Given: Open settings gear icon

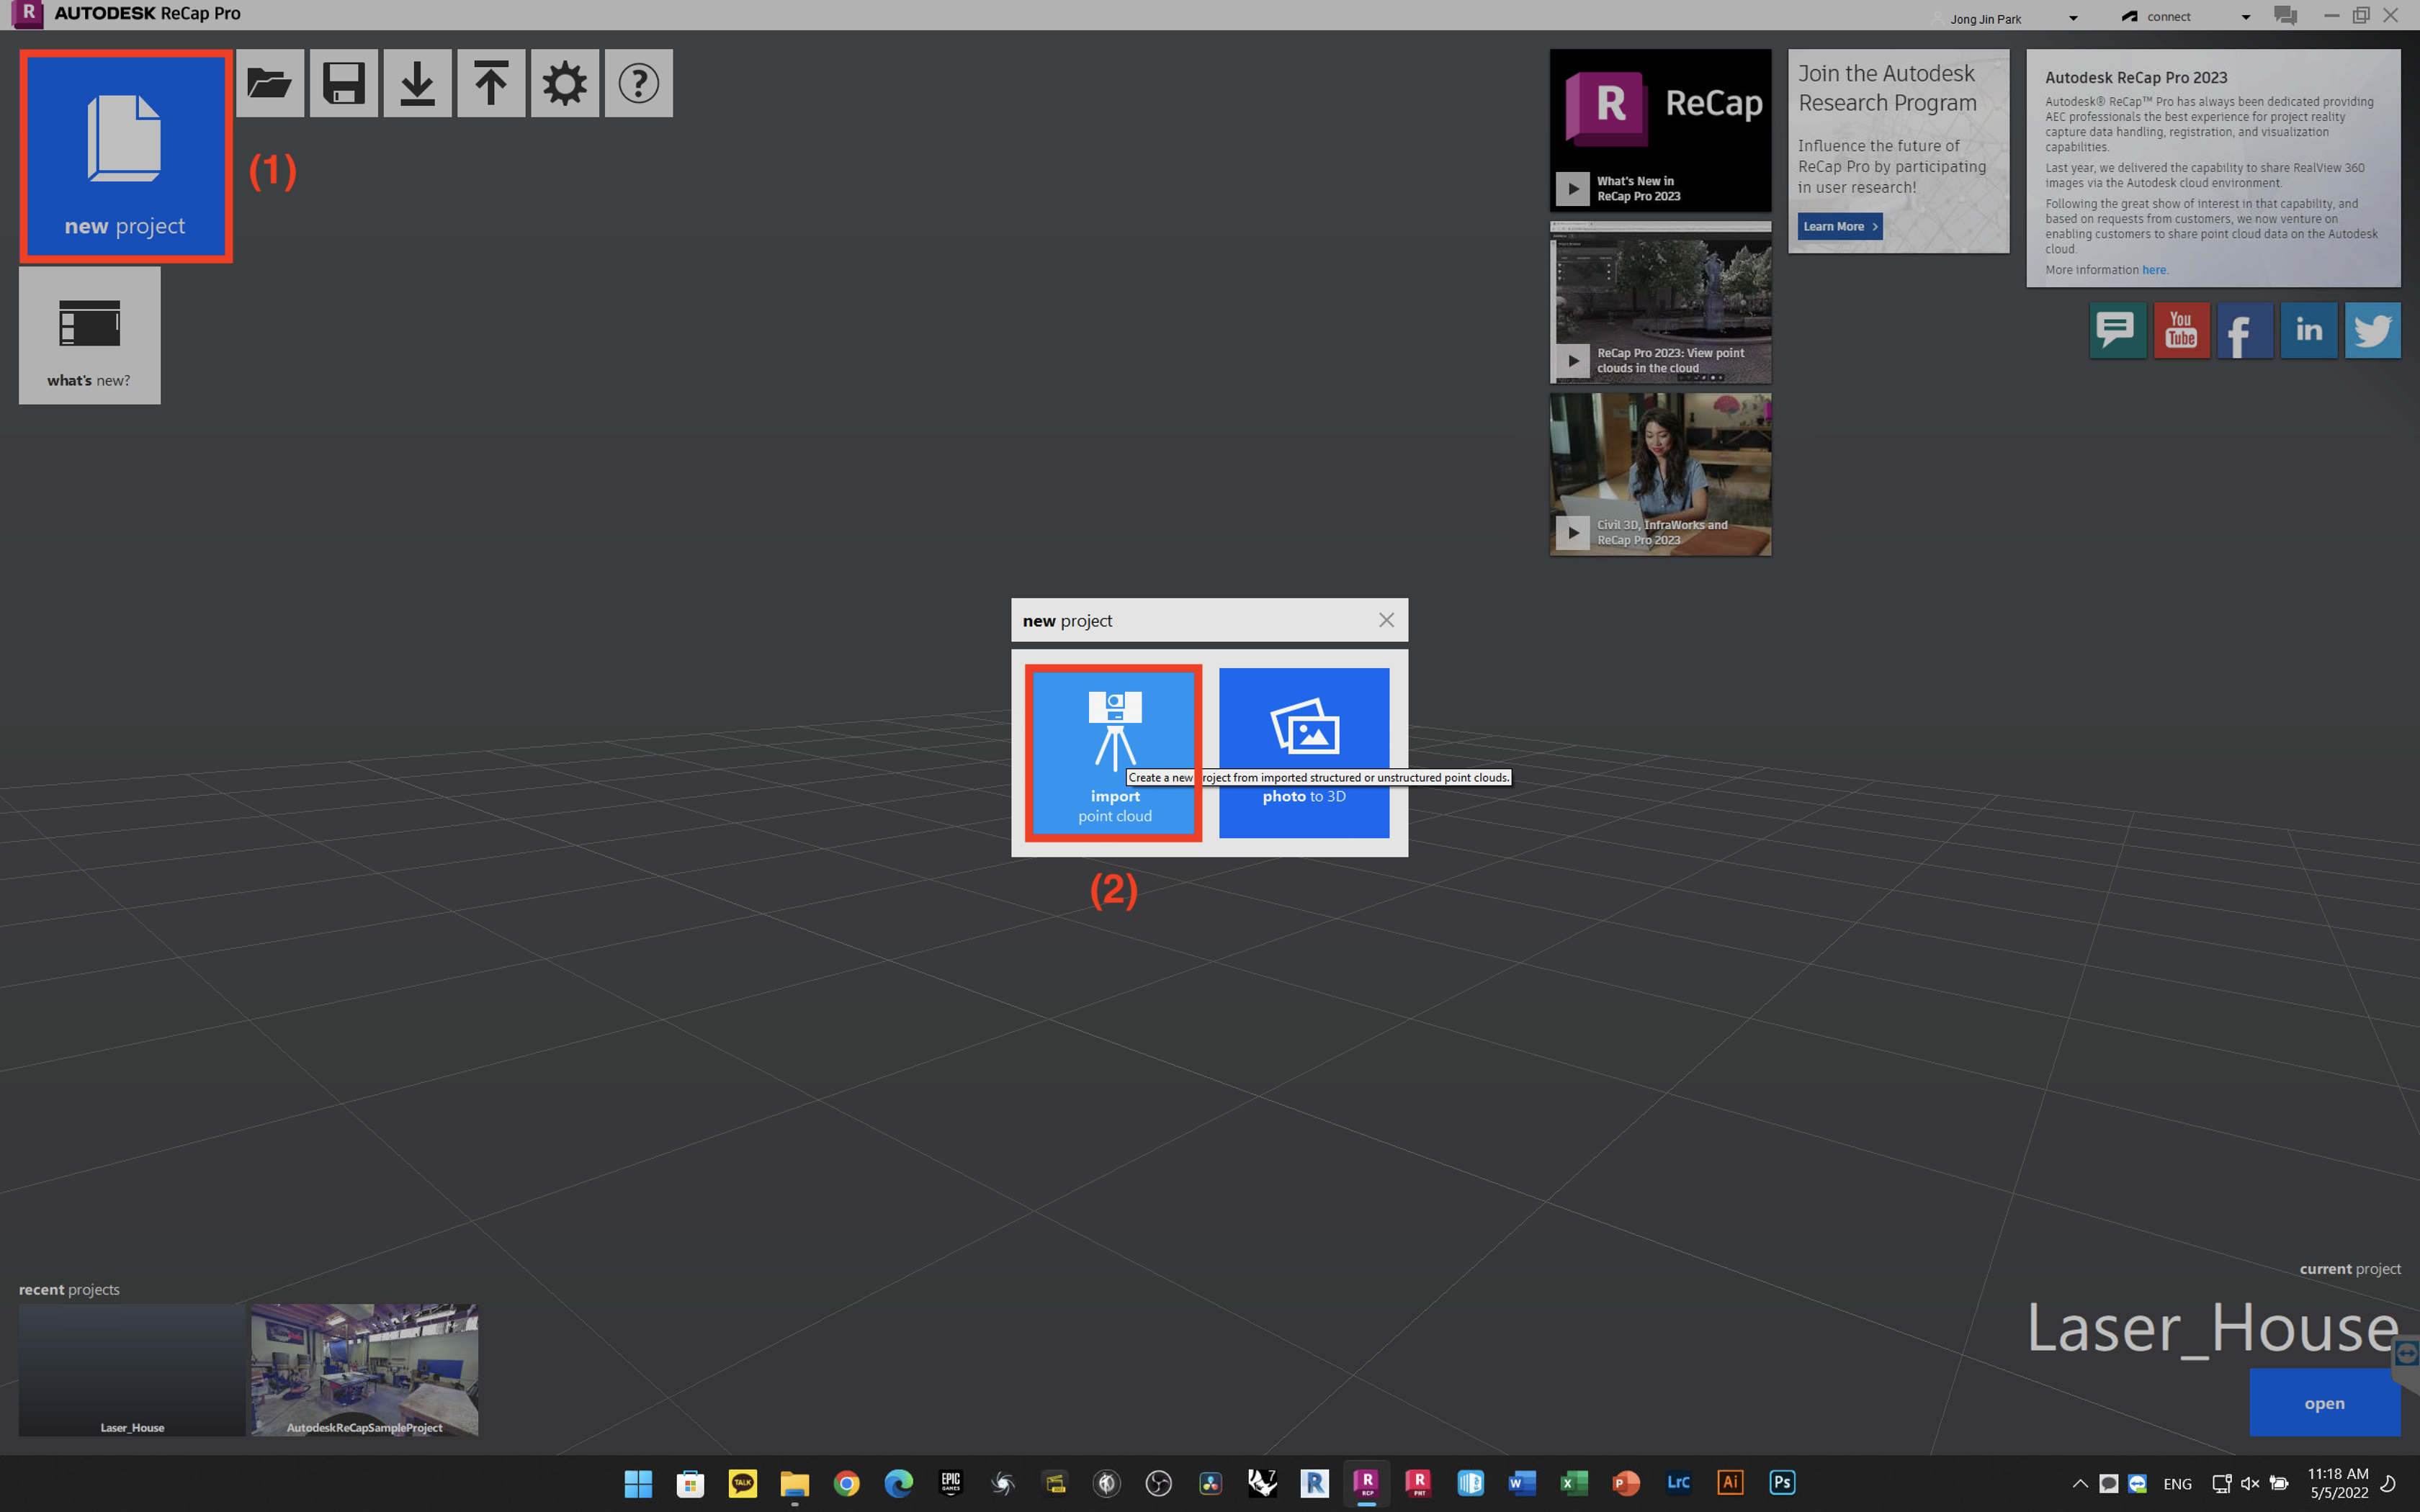Looking at the screenshot, I should point(565,83).
